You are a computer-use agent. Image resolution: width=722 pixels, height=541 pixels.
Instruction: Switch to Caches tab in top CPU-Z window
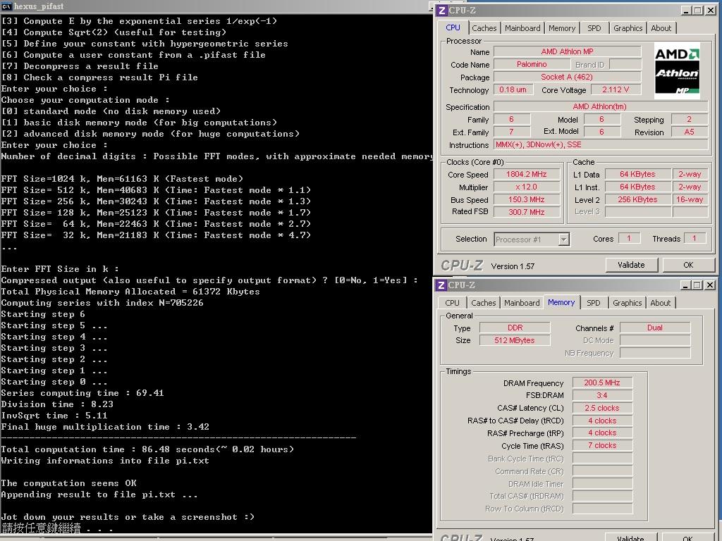click(x=484, y=28)
